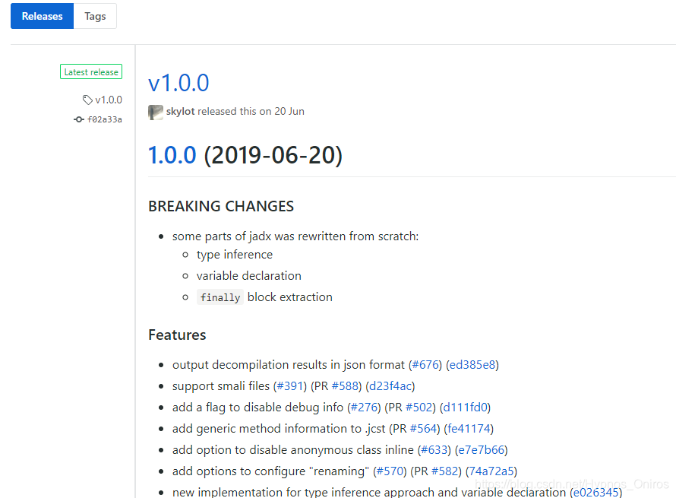The height and width of the screenshot is (498, 676).
Task: Open the v1.0.0 tag link in sidebar
Action: (x=109, y=100)
